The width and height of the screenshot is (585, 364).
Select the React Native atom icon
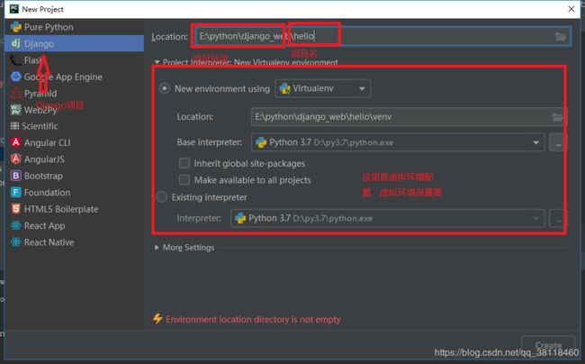pos(16,242)
